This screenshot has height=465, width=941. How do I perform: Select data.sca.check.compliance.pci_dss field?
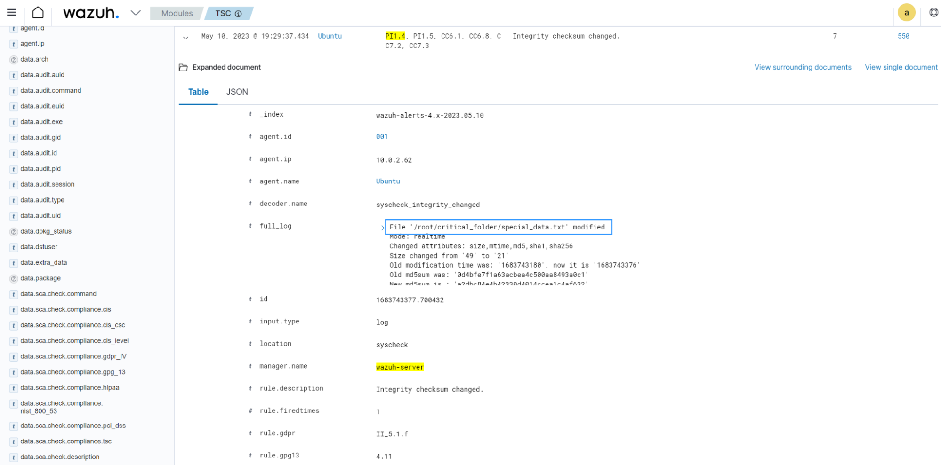pyautogui.click(x=73, y=426)
